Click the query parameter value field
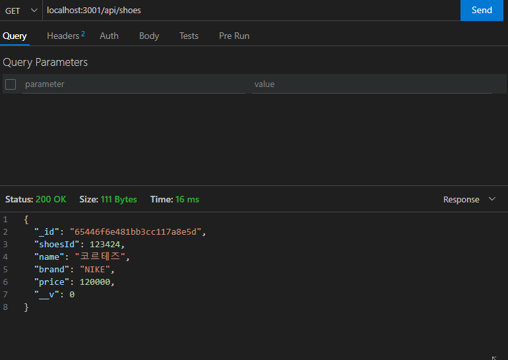This screenshot has width=508, height=360. pyautogui.click(x=372, y=84)
